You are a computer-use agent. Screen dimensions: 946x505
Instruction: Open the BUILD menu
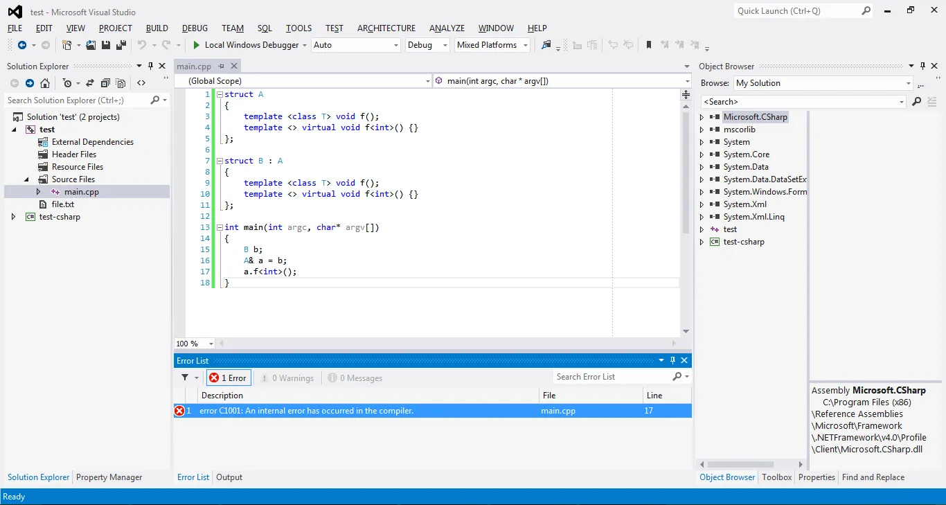coord(157,28)
